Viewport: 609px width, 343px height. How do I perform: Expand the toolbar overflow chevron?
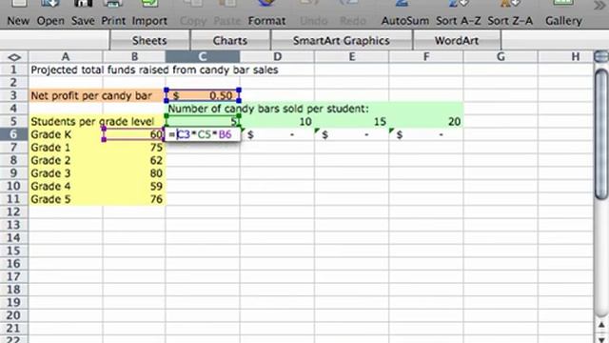point(599,6)
